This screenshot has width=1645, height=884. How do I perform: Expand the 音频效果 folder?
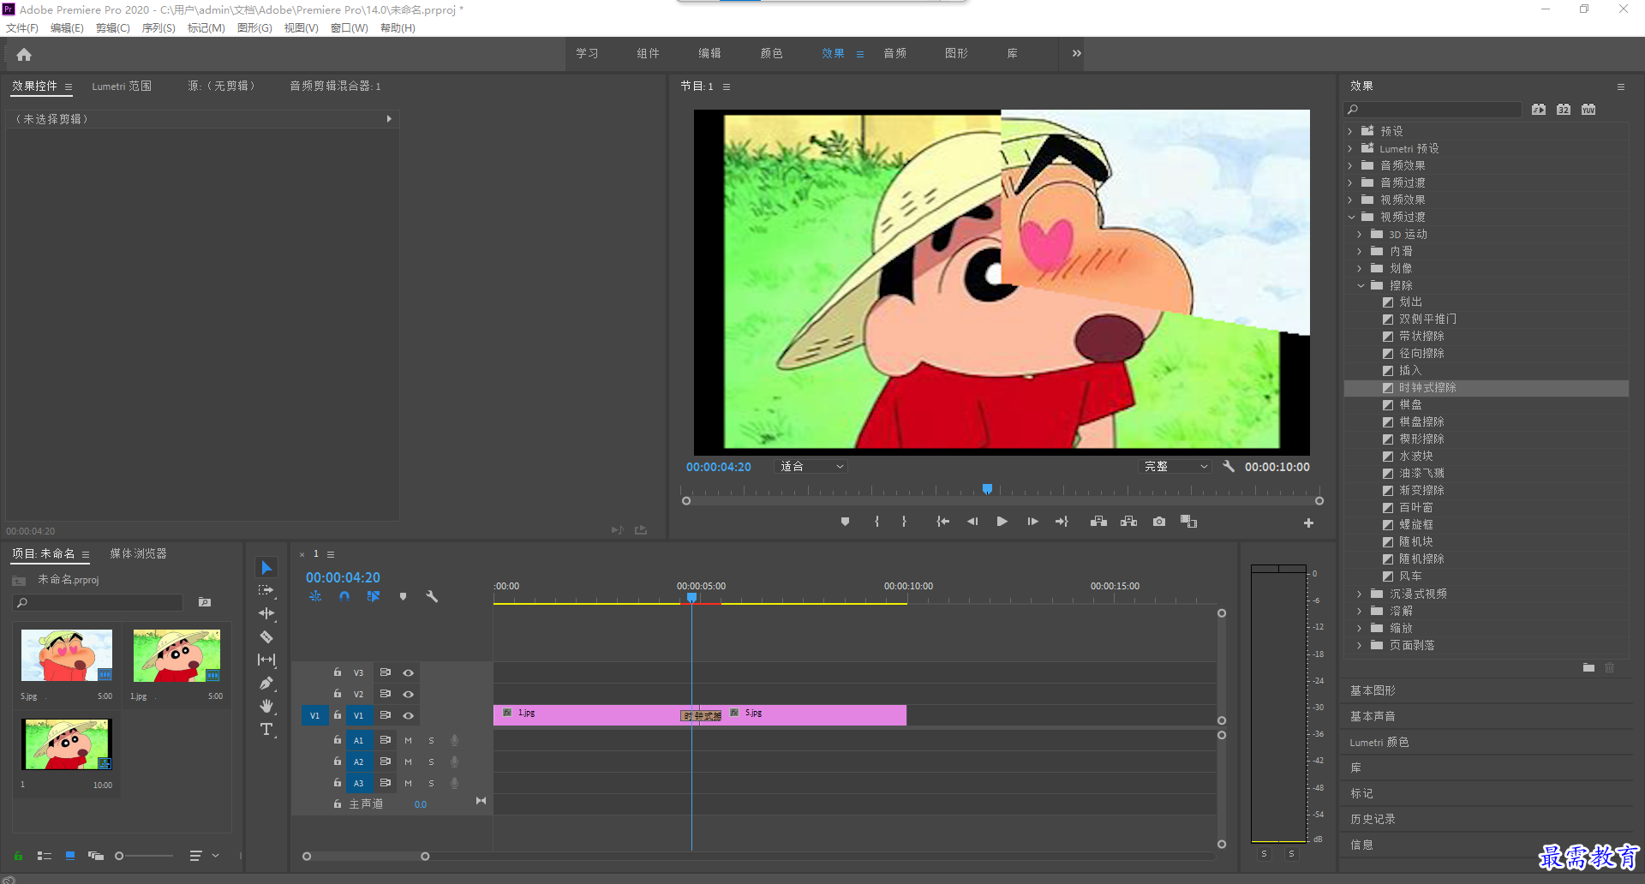1350,166
